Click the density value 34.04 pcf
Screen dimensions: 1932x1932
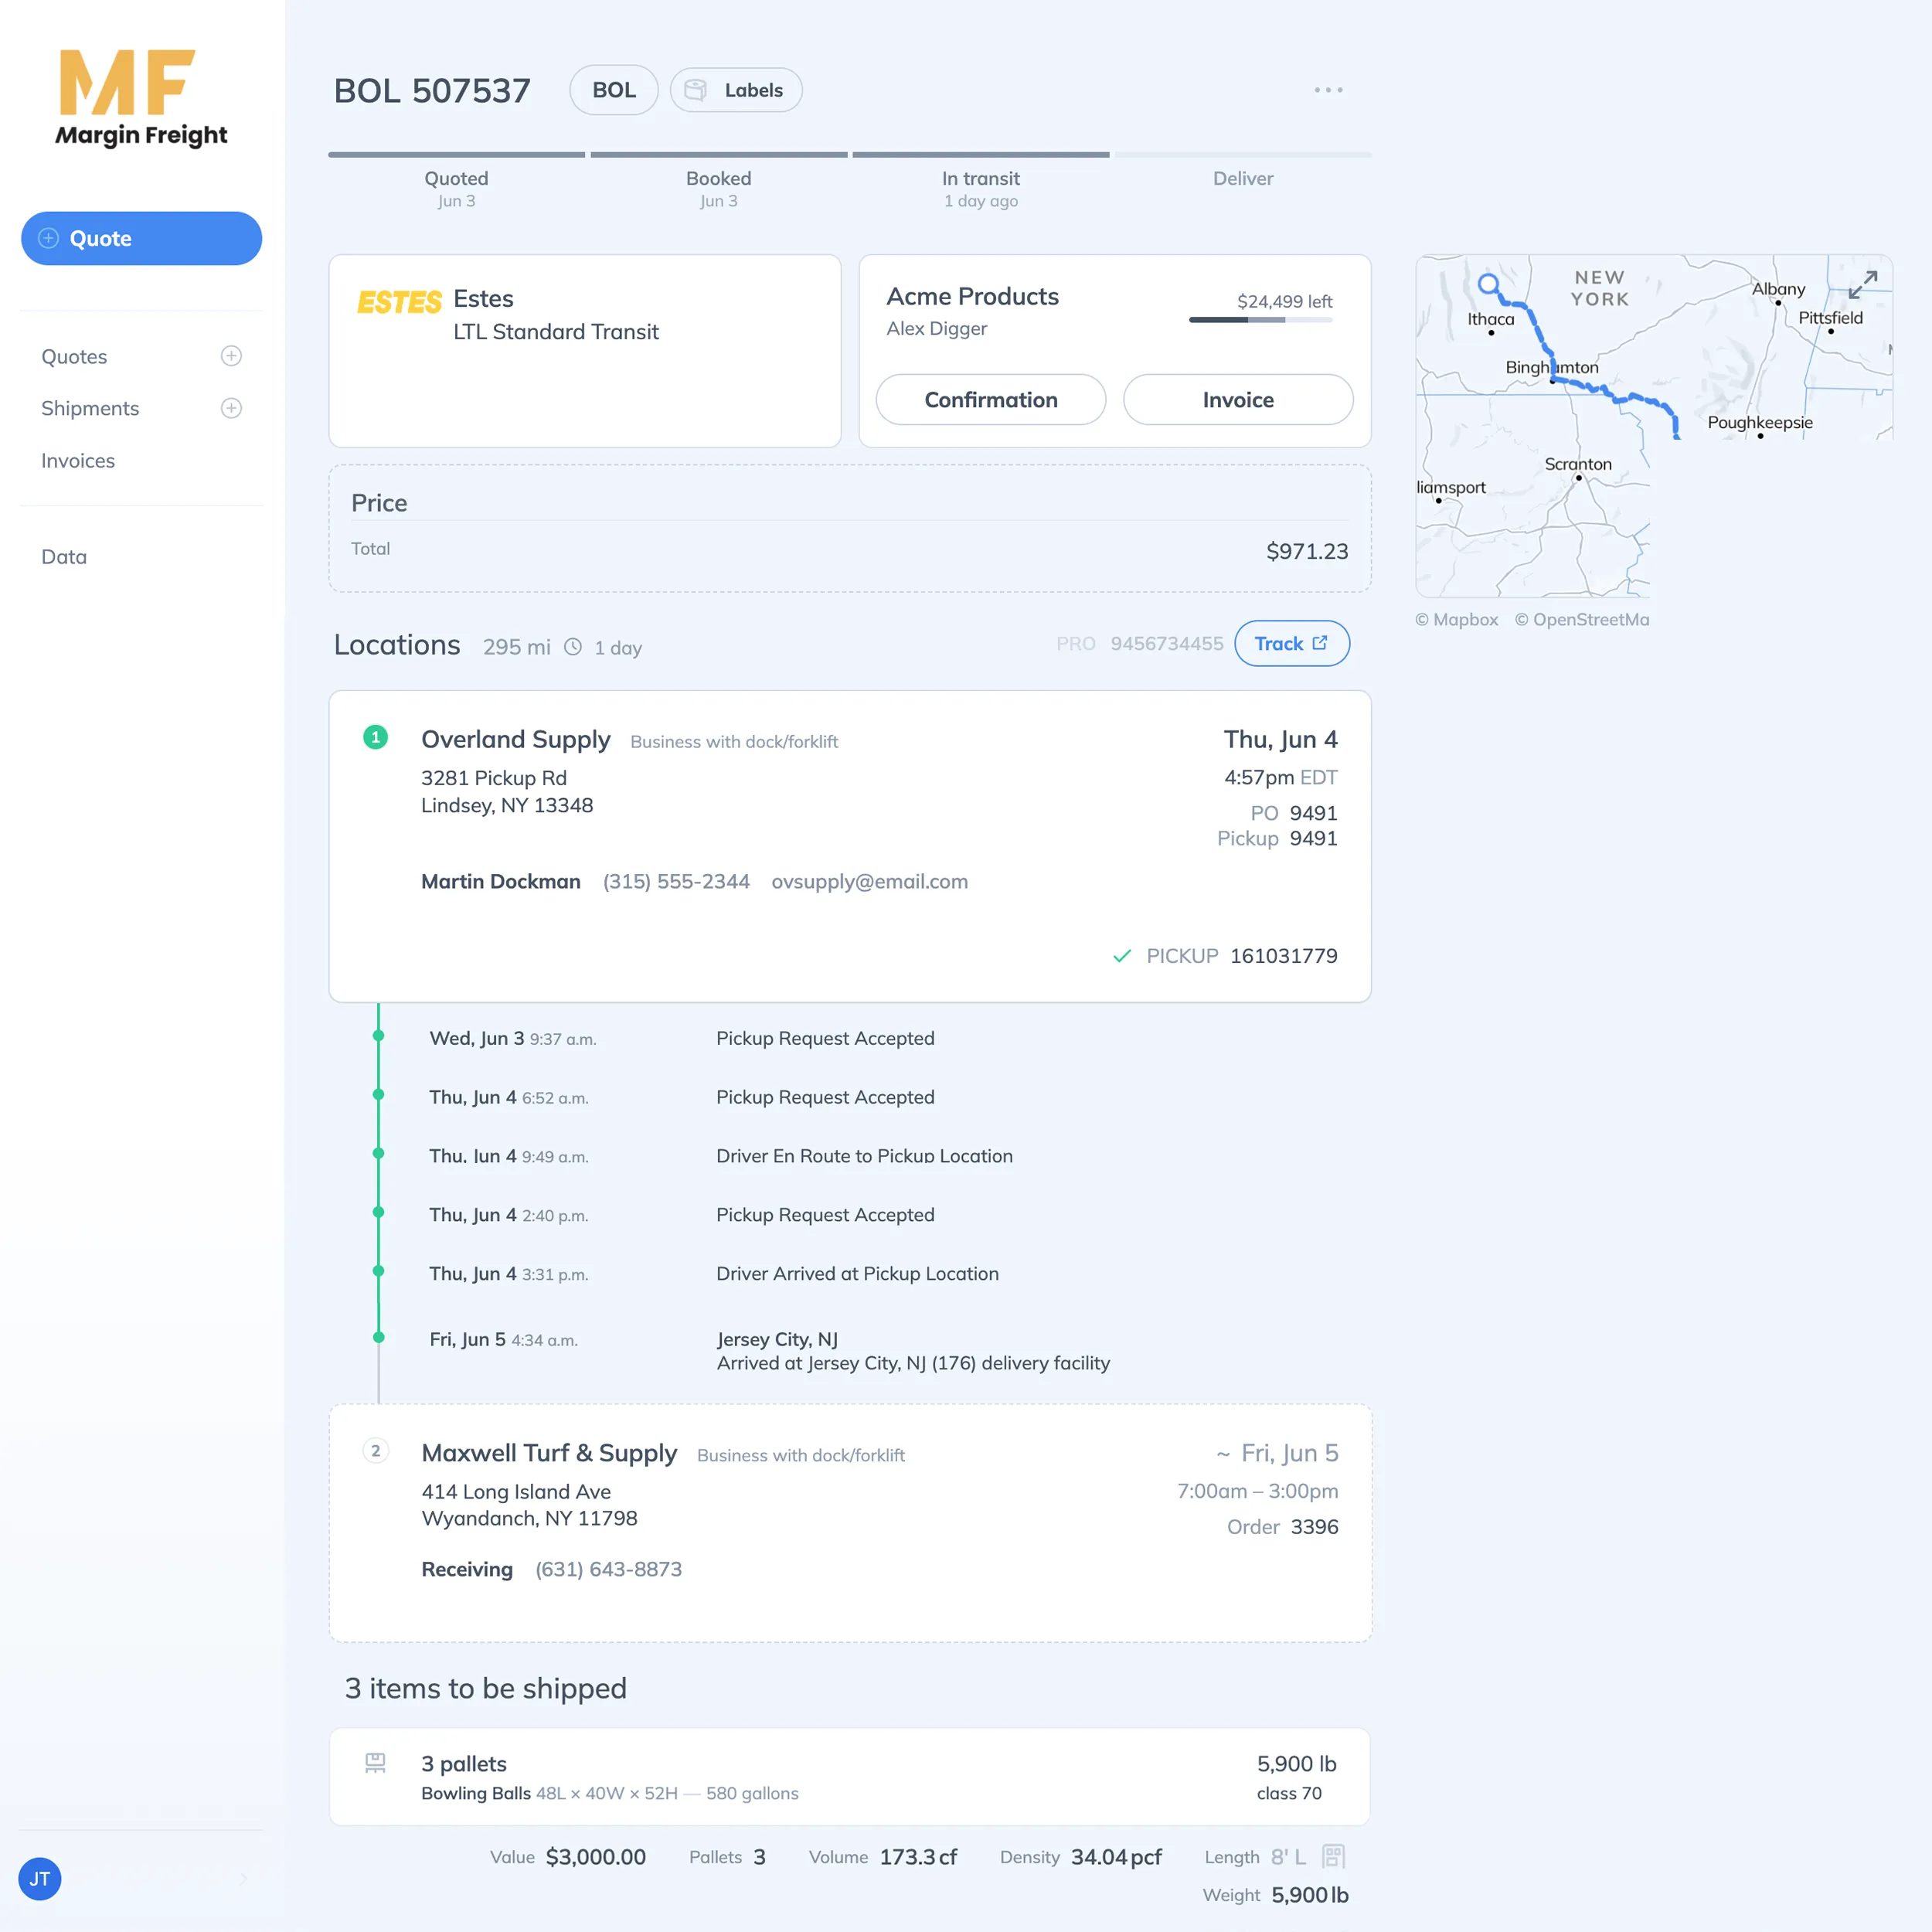(1116, 1857)
